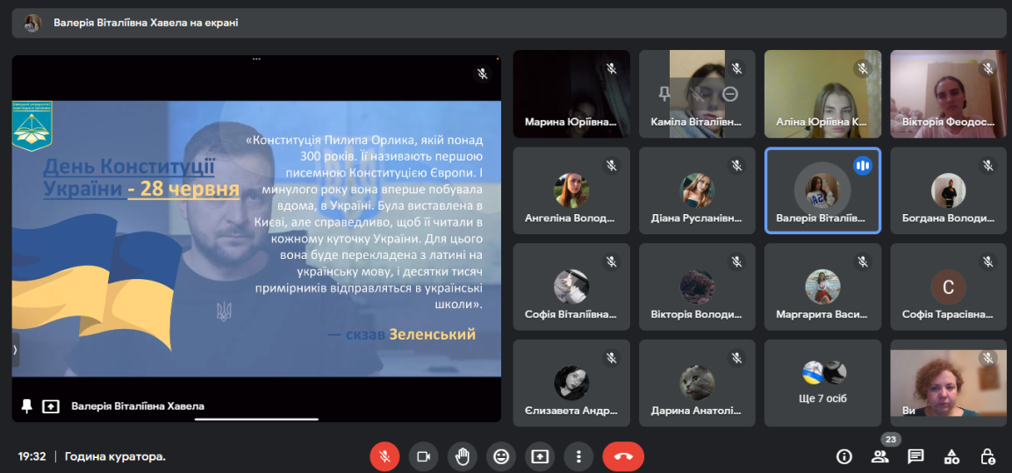The height and width of the screenshot is (473, 1012).
Task: Mute Каміла Віталіївна's microphone
Action: (x=697, y=94)
